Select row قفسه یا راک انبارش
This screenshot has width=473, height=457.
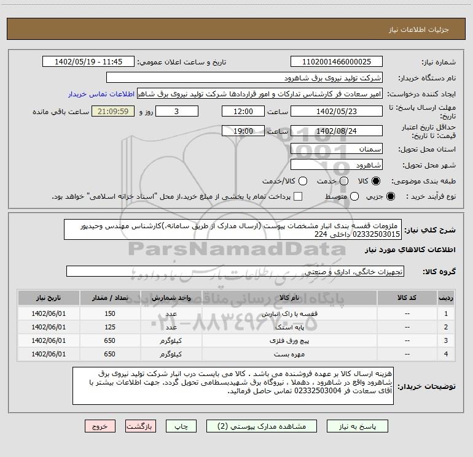pos(237,313)
